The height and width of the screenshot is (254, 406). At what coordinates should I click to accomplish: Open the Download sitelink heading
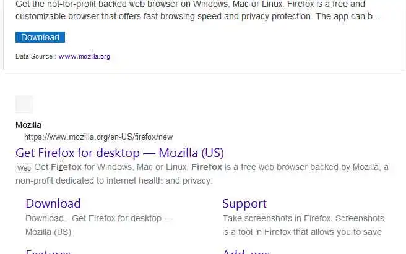tap(53, 203)
